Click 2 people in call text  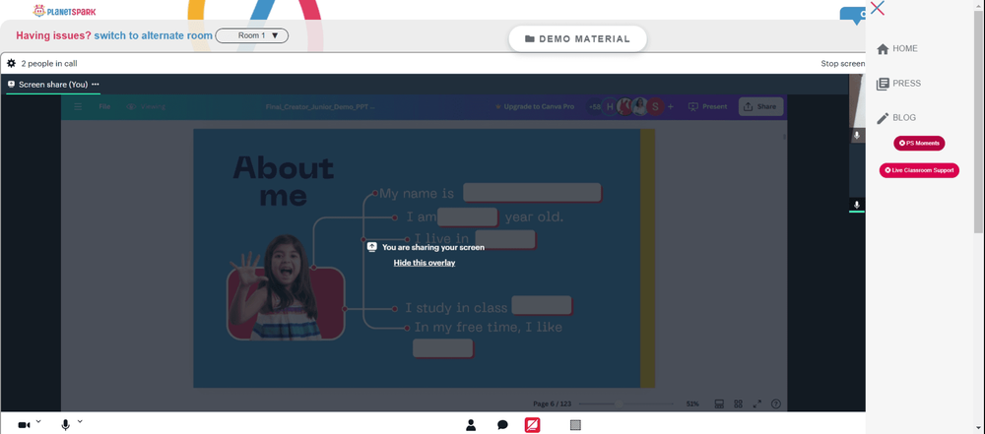(49, 63)
